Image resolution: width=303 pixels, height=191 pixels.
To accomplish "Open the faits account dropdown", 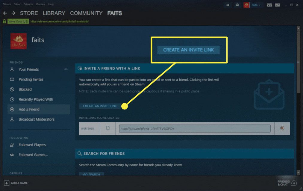I will point(256,5).
